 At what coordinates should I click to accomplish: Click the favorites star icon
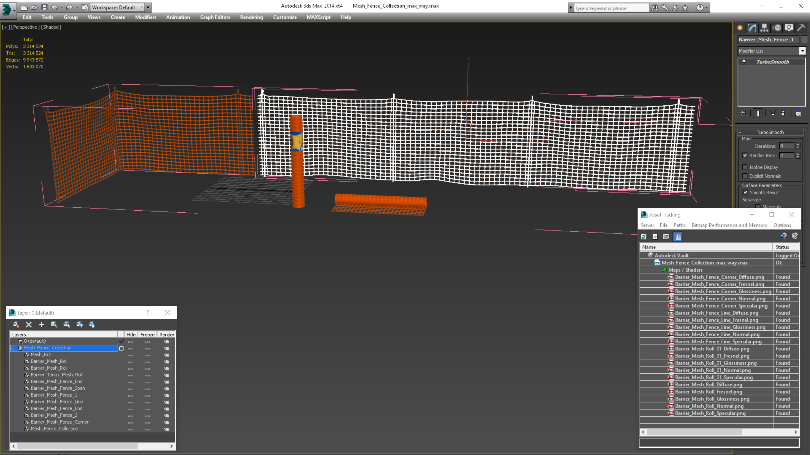click(685, 8)
